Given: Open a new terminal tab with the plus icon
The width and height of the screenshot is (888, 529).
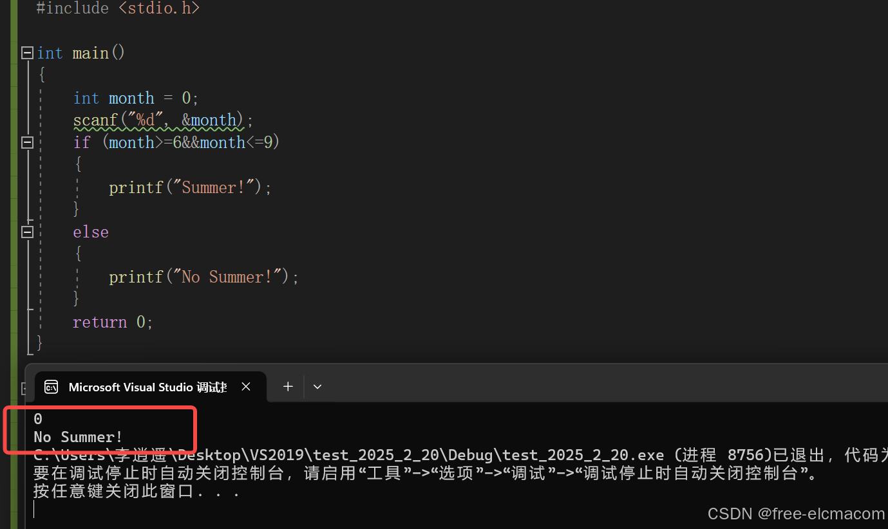Looking at the screenshot, I should pos(288,386).
